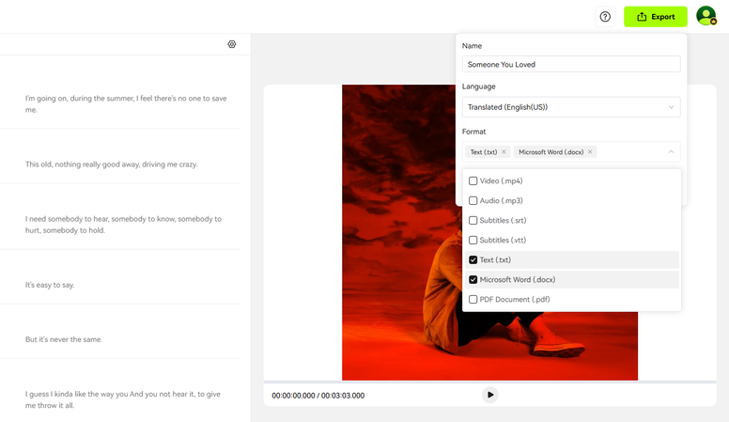Check the PDF Document (.pdf) option
Image resolution: width=729 pixels, height=422 pixels.
coord(473,300)
